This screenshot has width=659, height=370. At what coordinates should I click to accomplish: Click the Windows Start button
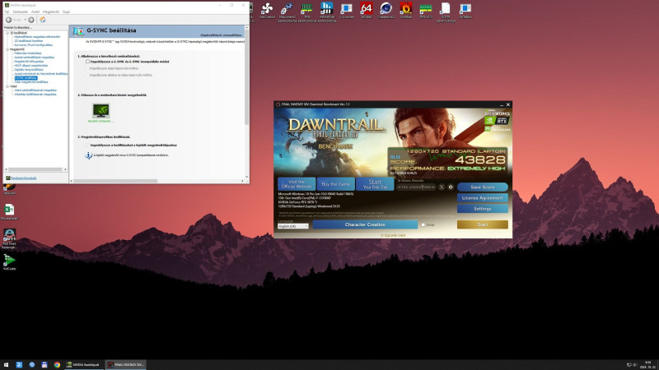point(6,365)
